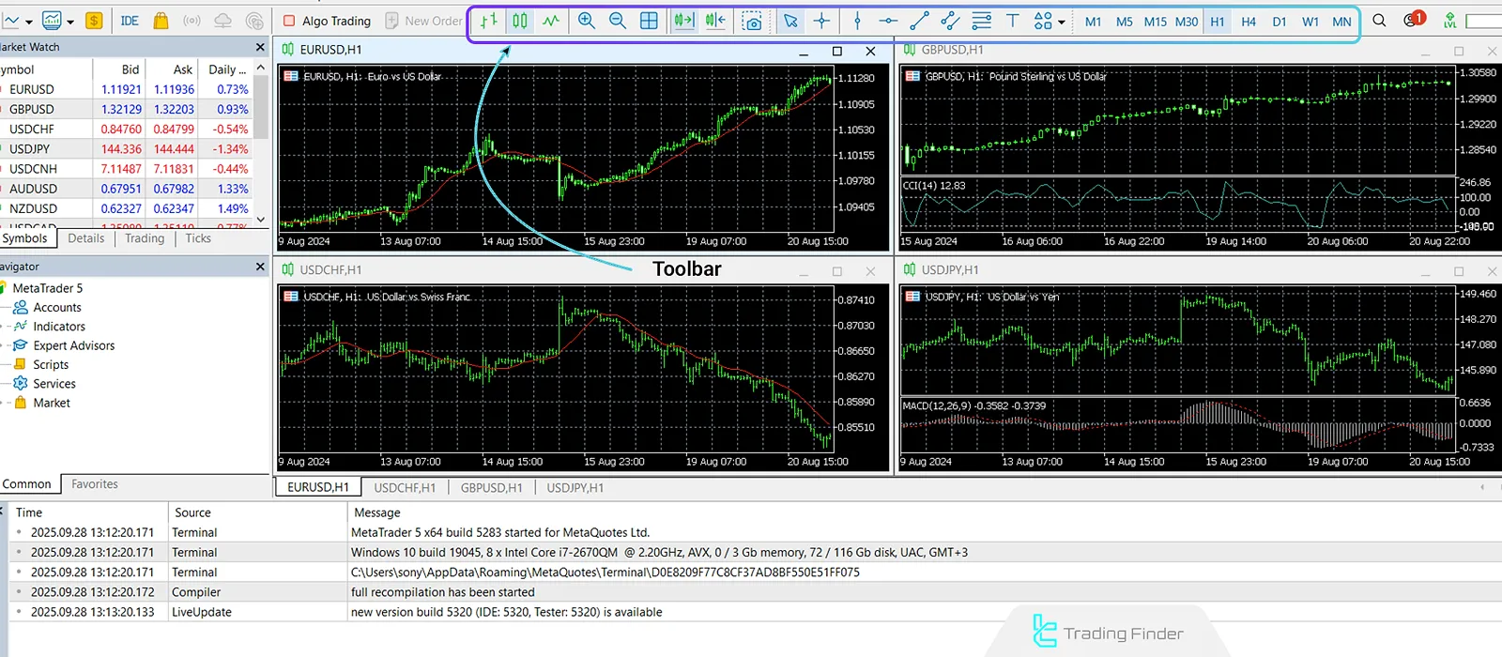Click the tile windows grid icon

pos(649,21)
